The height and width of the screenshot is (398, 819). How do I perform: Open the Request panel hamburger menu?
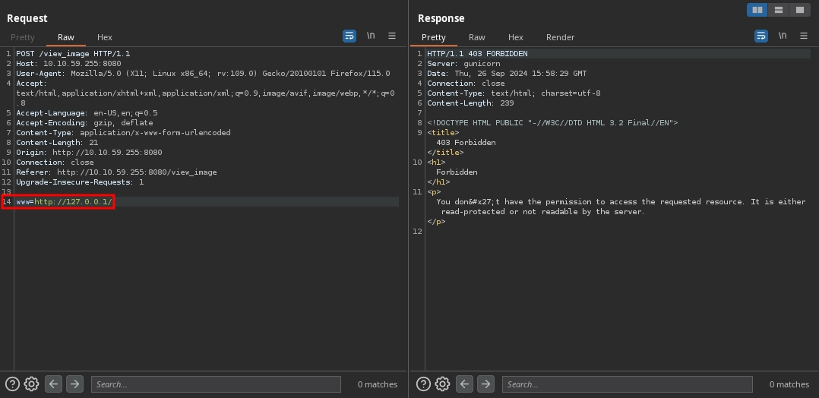[x=392, y=36]
